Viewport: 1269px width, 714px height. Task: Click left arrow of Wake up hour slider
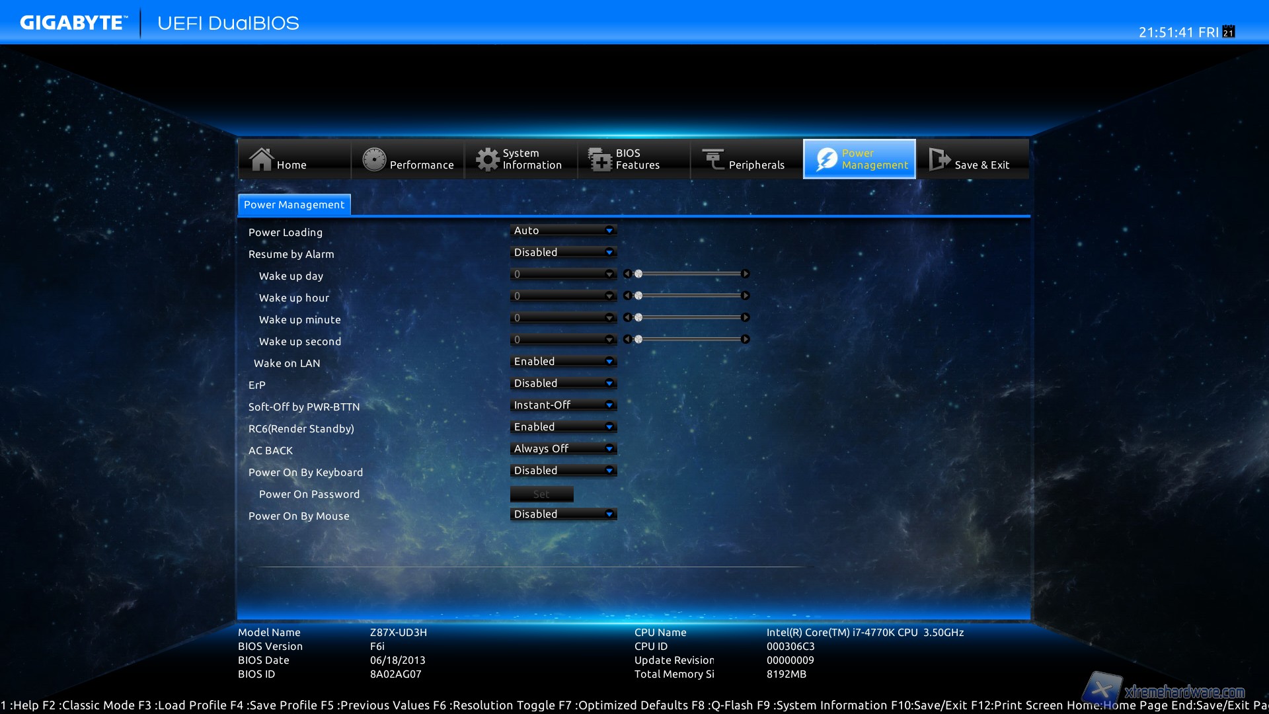pos(627,296)
